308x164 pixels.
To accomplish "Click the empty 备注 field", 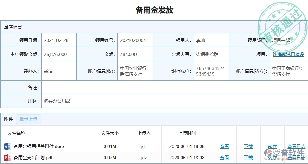I will [x=171, y=87].
